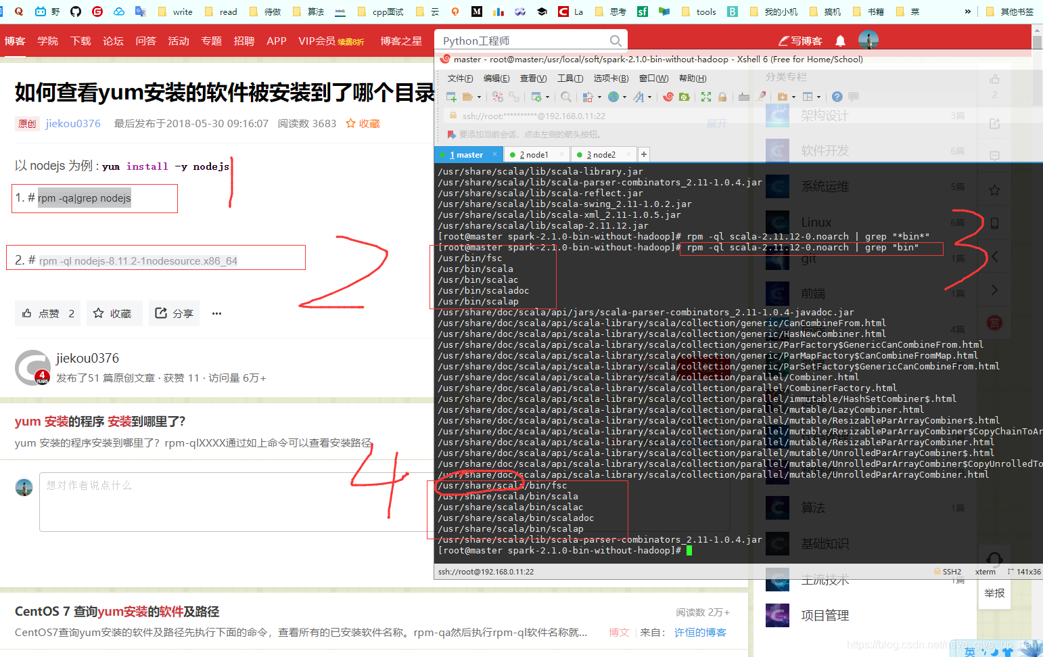Screen dimensions: 1043x657
Task: Expand the layout dropdown arrow in Xshell
Action: (x=818, y=97)
